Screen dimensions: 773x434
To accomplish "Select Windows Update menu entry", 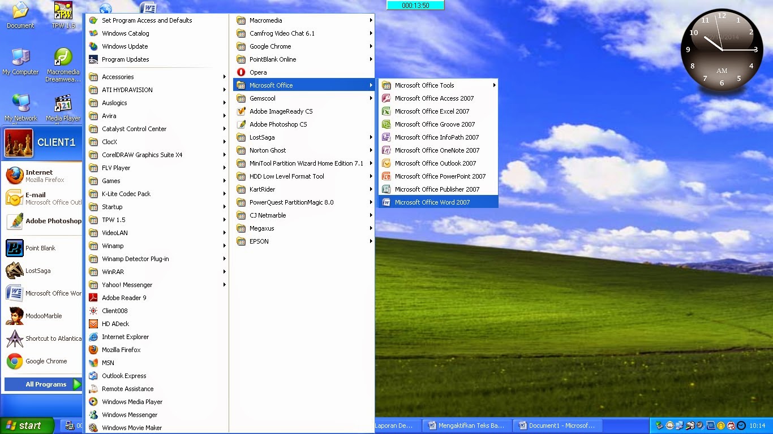I will coord(157,46).
